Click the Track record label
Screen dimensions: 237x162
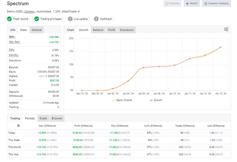[21, 19]
